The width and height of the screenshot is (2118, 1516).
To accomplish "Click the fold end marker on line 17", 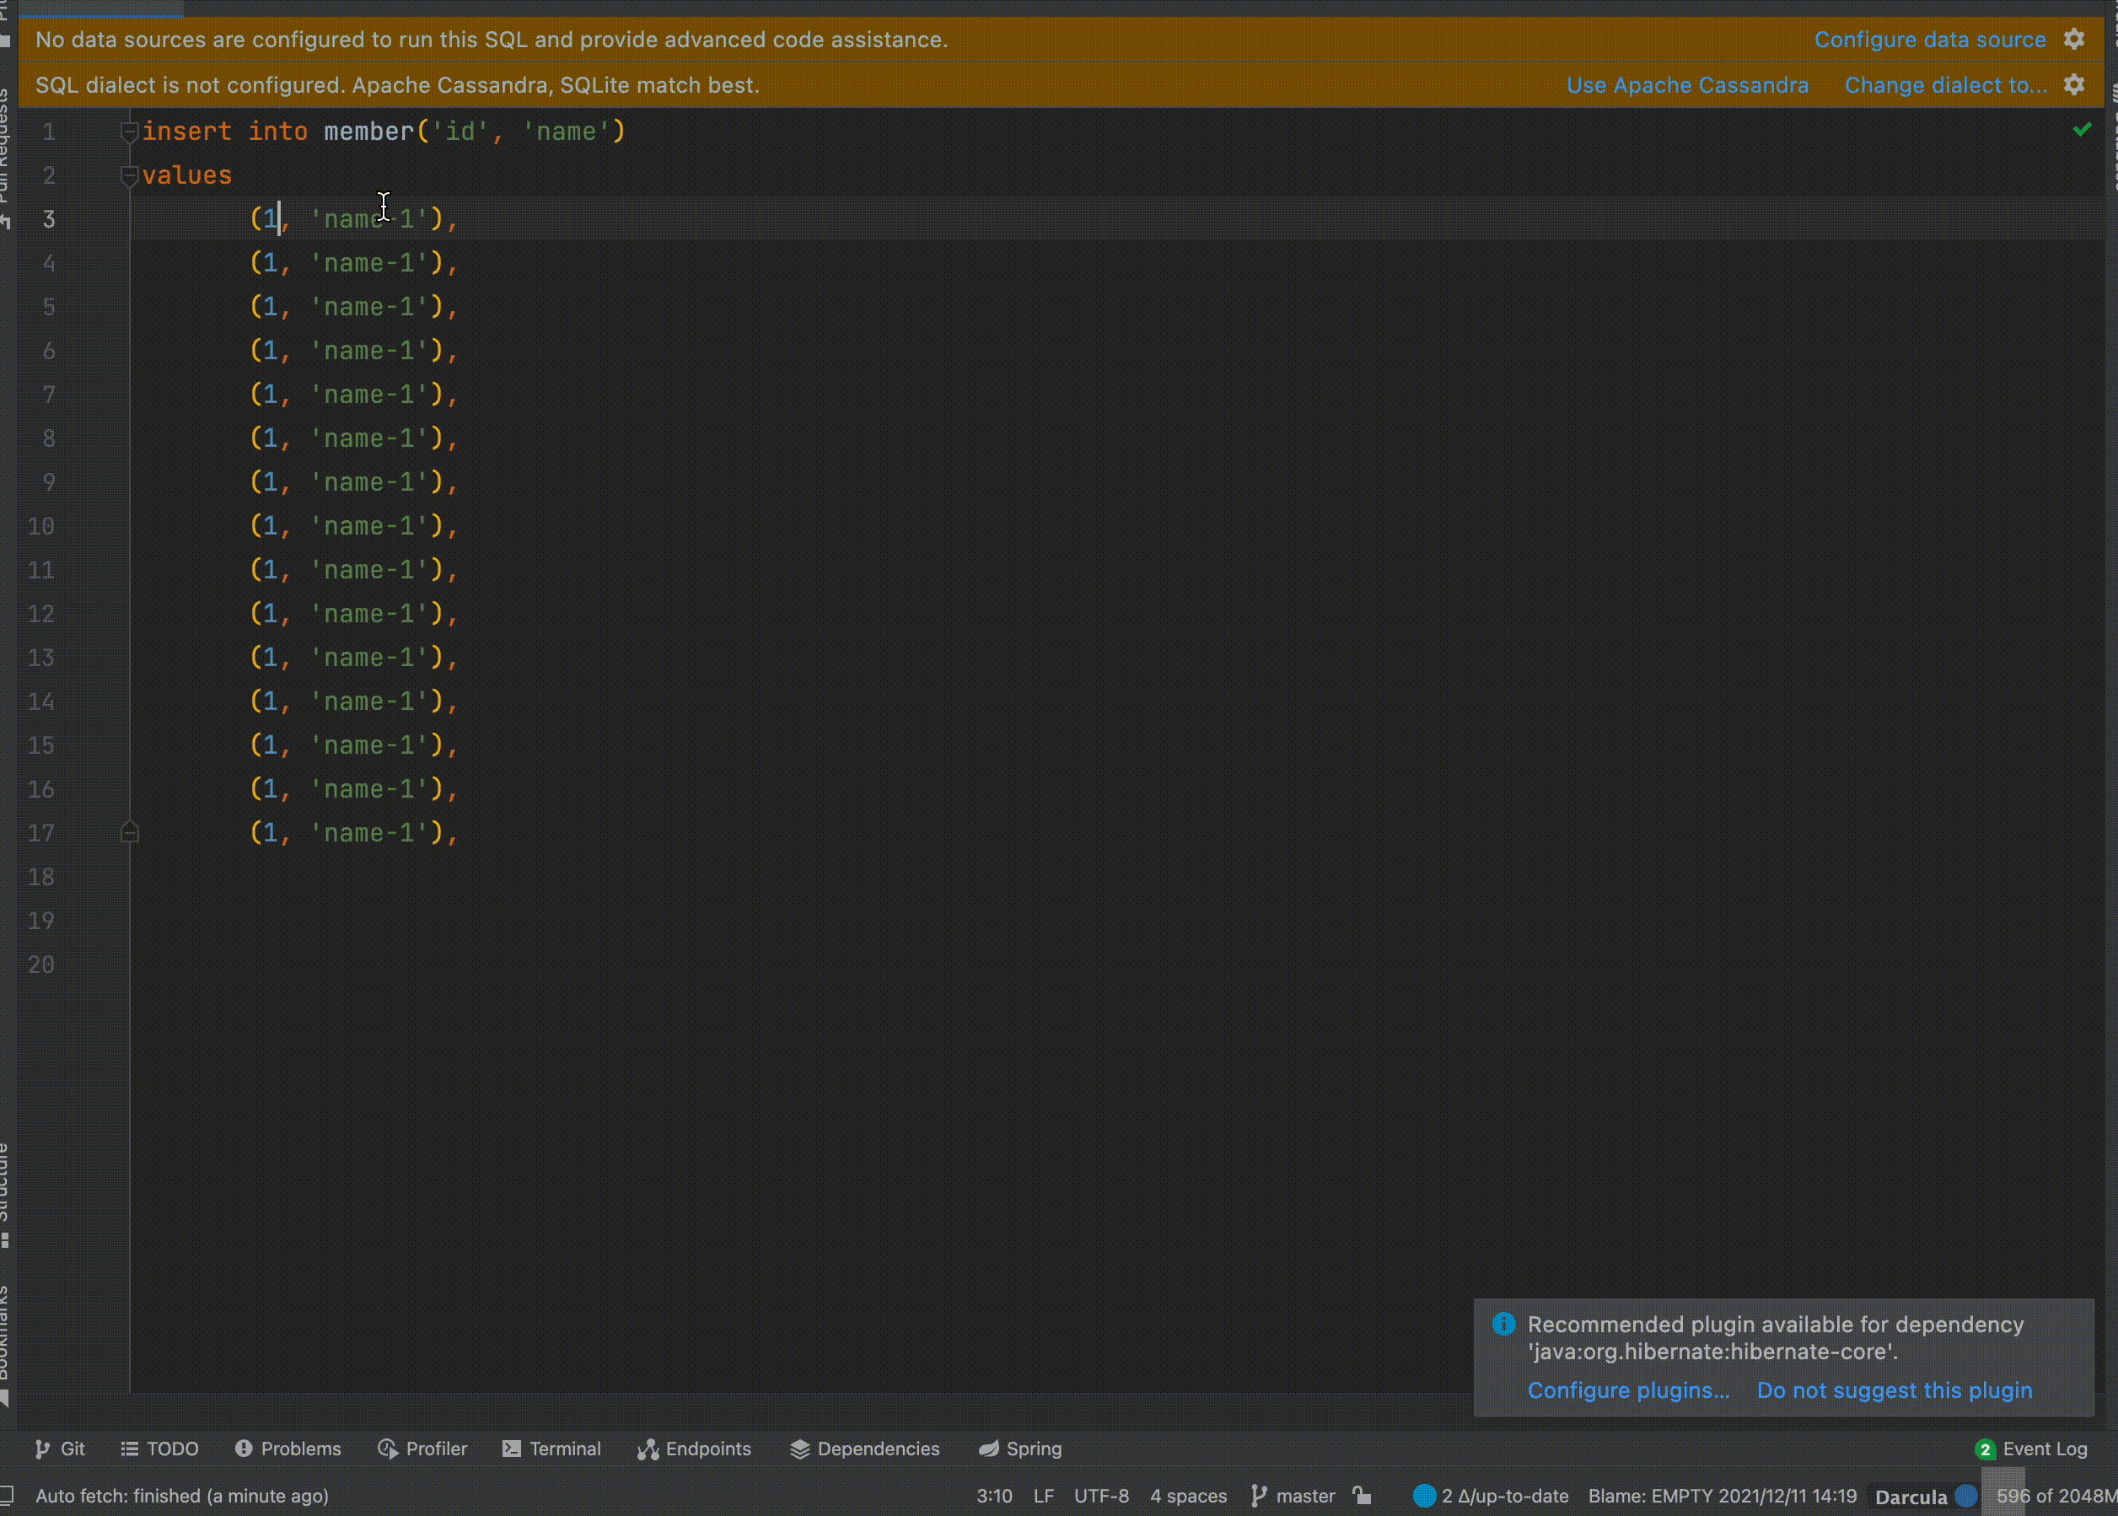I will tap(130, 833).
